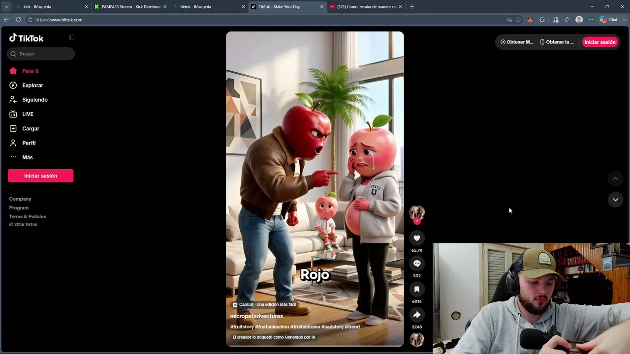The image size is (630, 354).
Task: Click the translate icon in the address bar
Action: pos(509,20)
